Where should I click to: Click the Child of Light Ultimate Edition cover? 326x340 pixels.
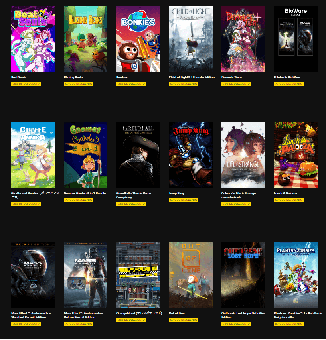click(190, 39)
